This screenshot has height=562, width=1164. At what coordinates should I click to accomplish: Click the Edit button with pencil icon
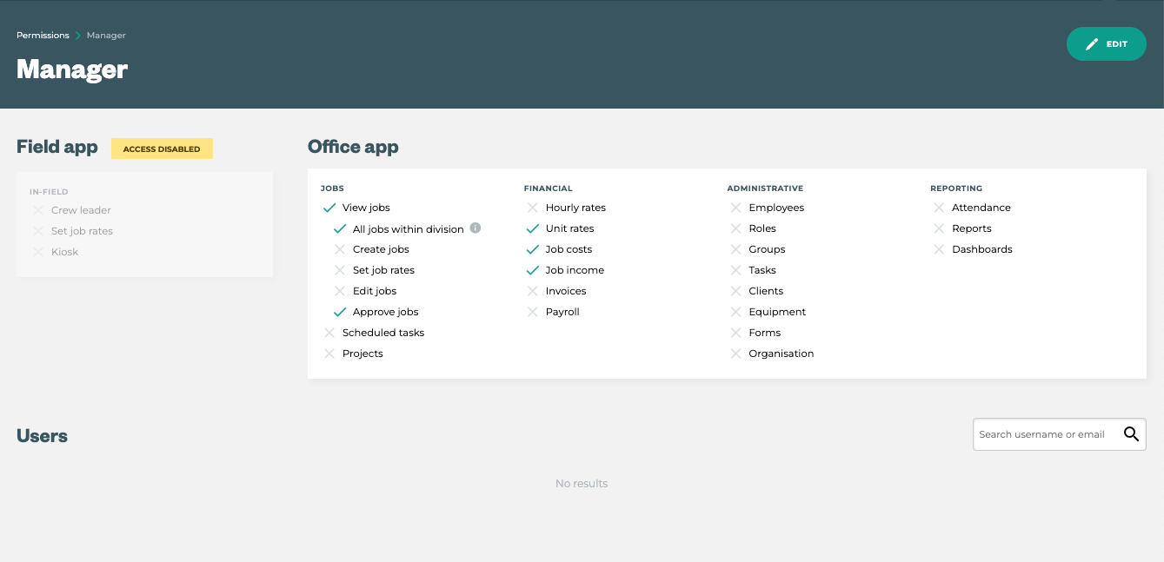click(1106, 44)
